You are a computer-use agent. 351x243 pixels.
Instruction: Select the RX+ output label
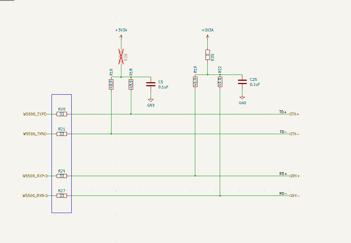click(x=294, y=176)
